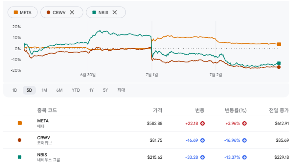
Task: Click META previous close $612.91
Action: click(x=282, y=123)
